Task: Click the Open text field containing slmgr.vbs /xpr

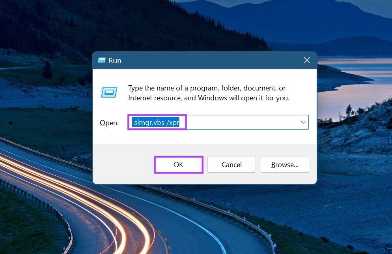Action: coord(218,122)
